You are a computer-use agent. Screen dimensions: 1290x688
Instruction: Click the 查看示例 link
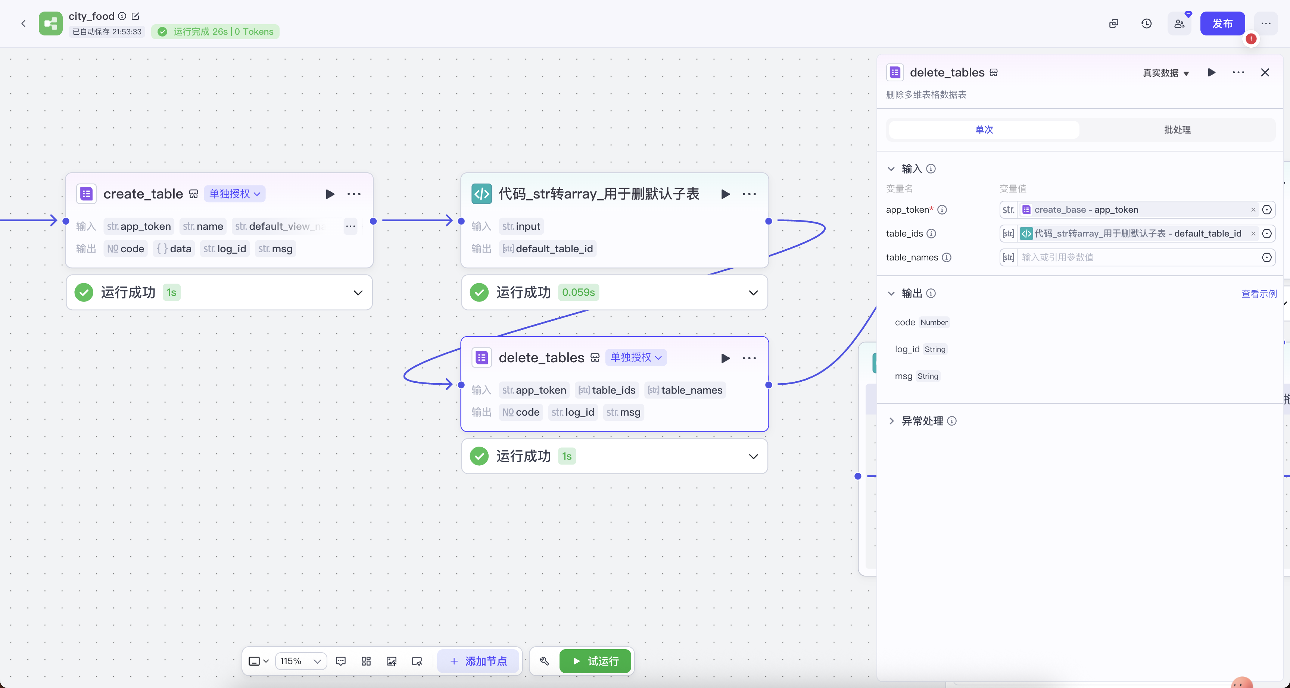[1258, 294]
